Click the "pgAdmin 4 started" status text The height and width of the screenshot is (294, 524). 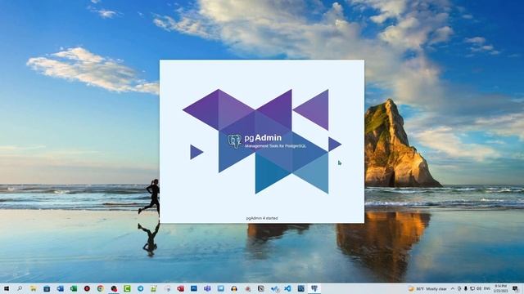[x=262, y=218]
